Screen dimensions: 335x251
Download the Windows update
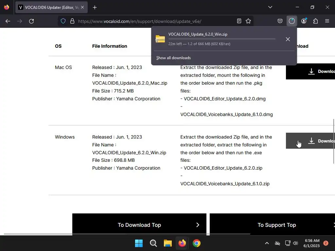coord(310,141)
